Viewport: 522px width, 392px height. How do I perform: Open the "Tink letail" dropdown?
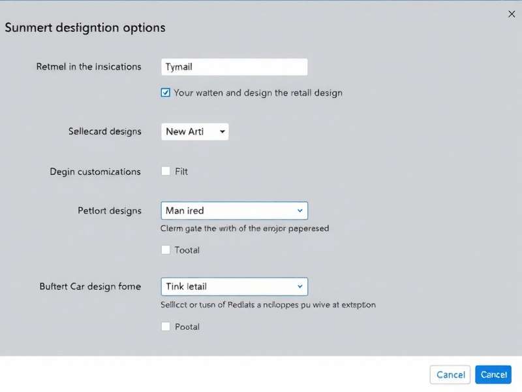[x=234, y=286]
